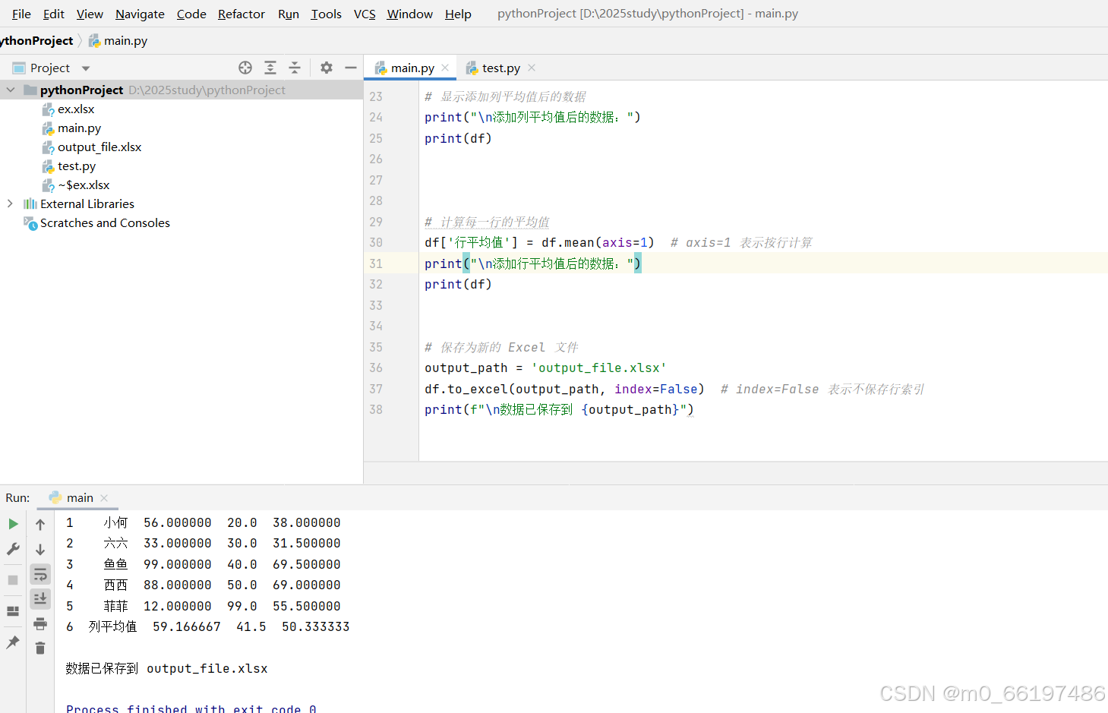Screen dimensions: 1108x713
Task: Open the File menu
Action: pos(21,14)
